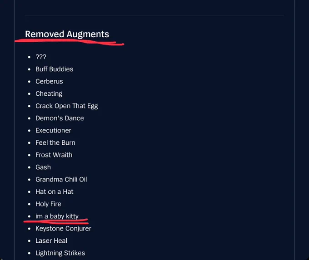Click the Hat on a Hat entry
This screenshot has width=309, height=260.
(55, 191)
